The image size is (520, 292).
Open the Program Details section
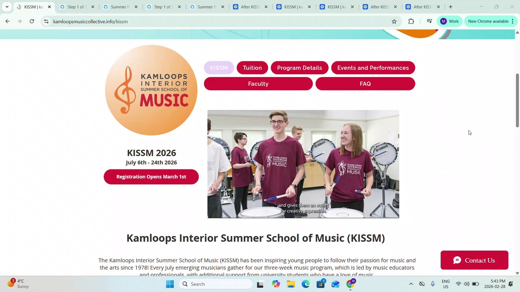[299, 68]
